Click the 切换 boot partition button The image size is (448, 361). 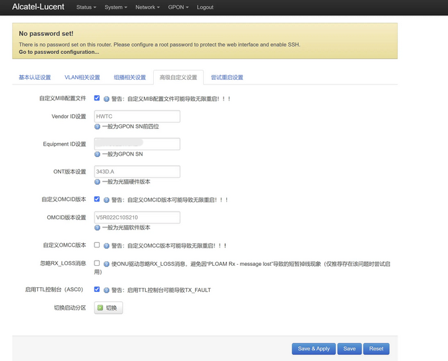tap(109, 308)
